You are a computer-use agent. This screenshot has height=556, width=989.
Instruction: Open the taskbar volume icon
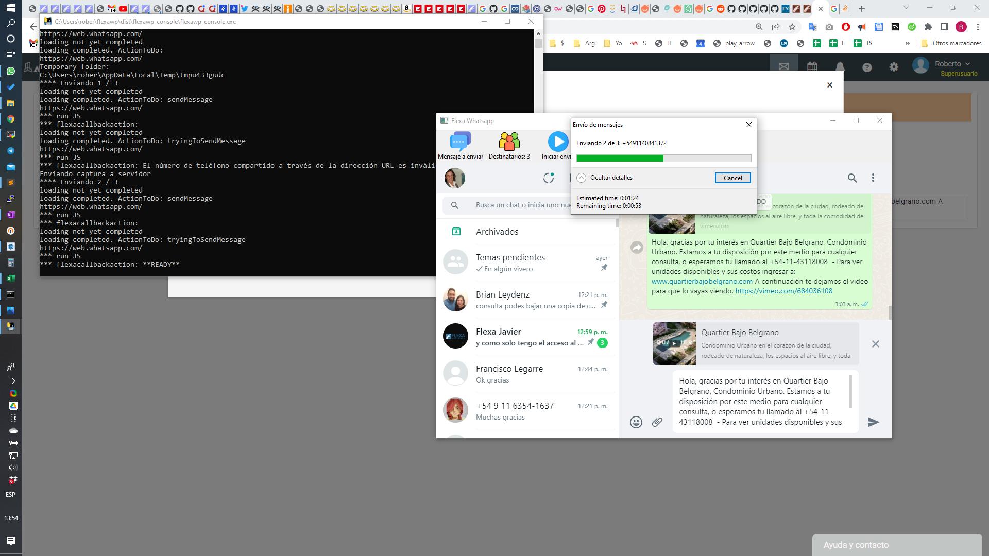click(x=12, y=467)
